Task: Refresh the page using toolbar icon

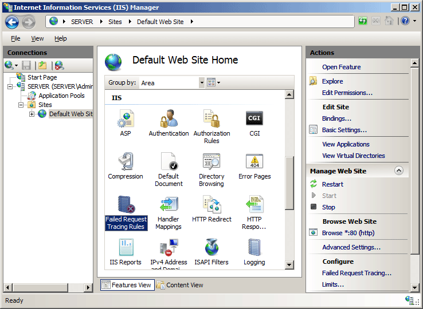Action: point(363,21)
